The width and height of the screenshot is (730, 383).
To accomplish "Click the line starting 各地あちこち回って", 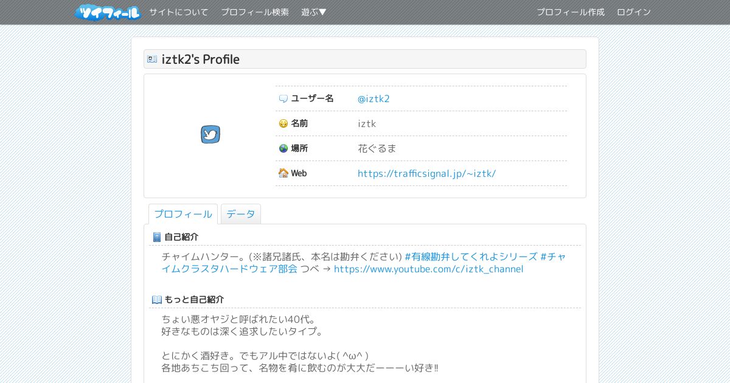I will pyautogui.click(x=300, y=368).
